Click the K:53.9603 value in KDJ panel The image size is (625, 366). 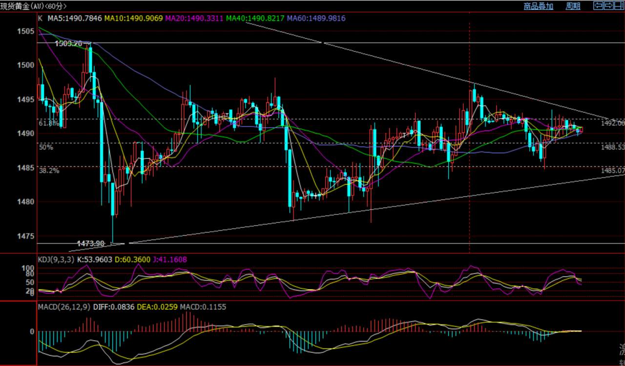(95, 260)
